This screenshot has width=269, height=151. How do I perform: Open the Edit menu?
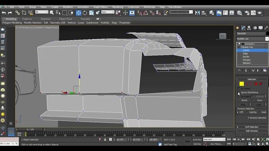click(x=12, y=7)
